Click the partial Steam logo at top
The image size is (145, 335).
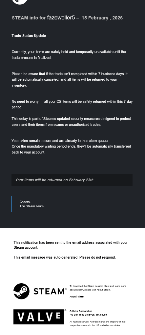tap(20, 2)
